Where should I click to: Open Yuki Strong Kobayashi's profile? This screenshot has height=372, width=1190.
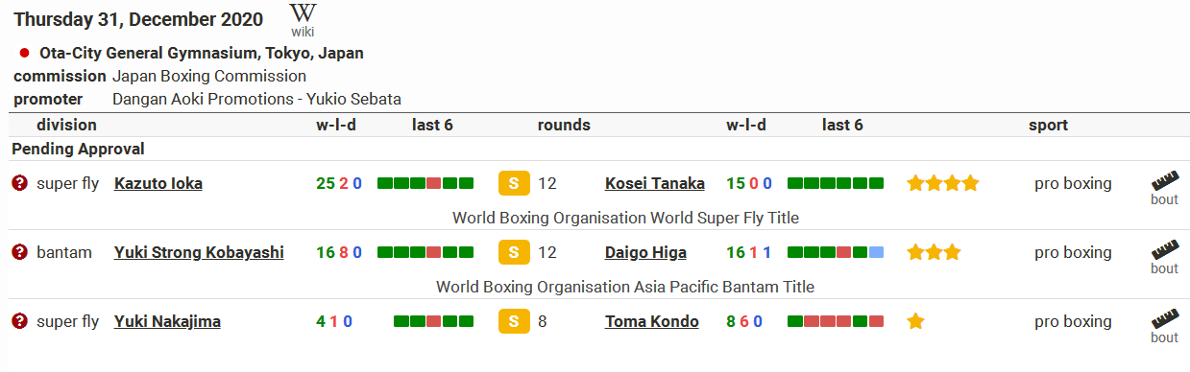199,252
